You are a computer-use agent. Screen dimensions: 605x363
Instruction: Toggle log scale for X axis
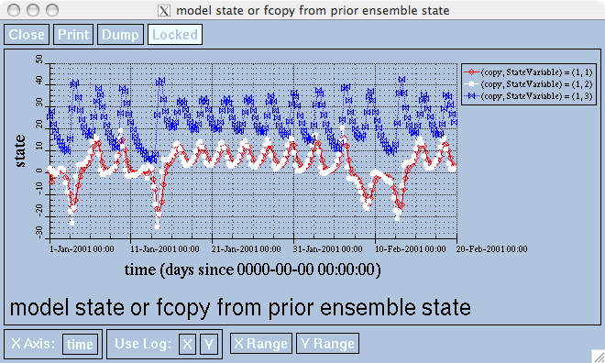coord(188,344)
